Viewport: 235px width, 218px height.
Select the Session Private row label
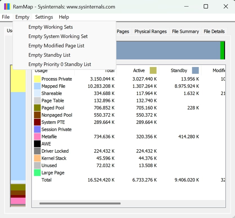pyautogui.click(x=57, y=129)
